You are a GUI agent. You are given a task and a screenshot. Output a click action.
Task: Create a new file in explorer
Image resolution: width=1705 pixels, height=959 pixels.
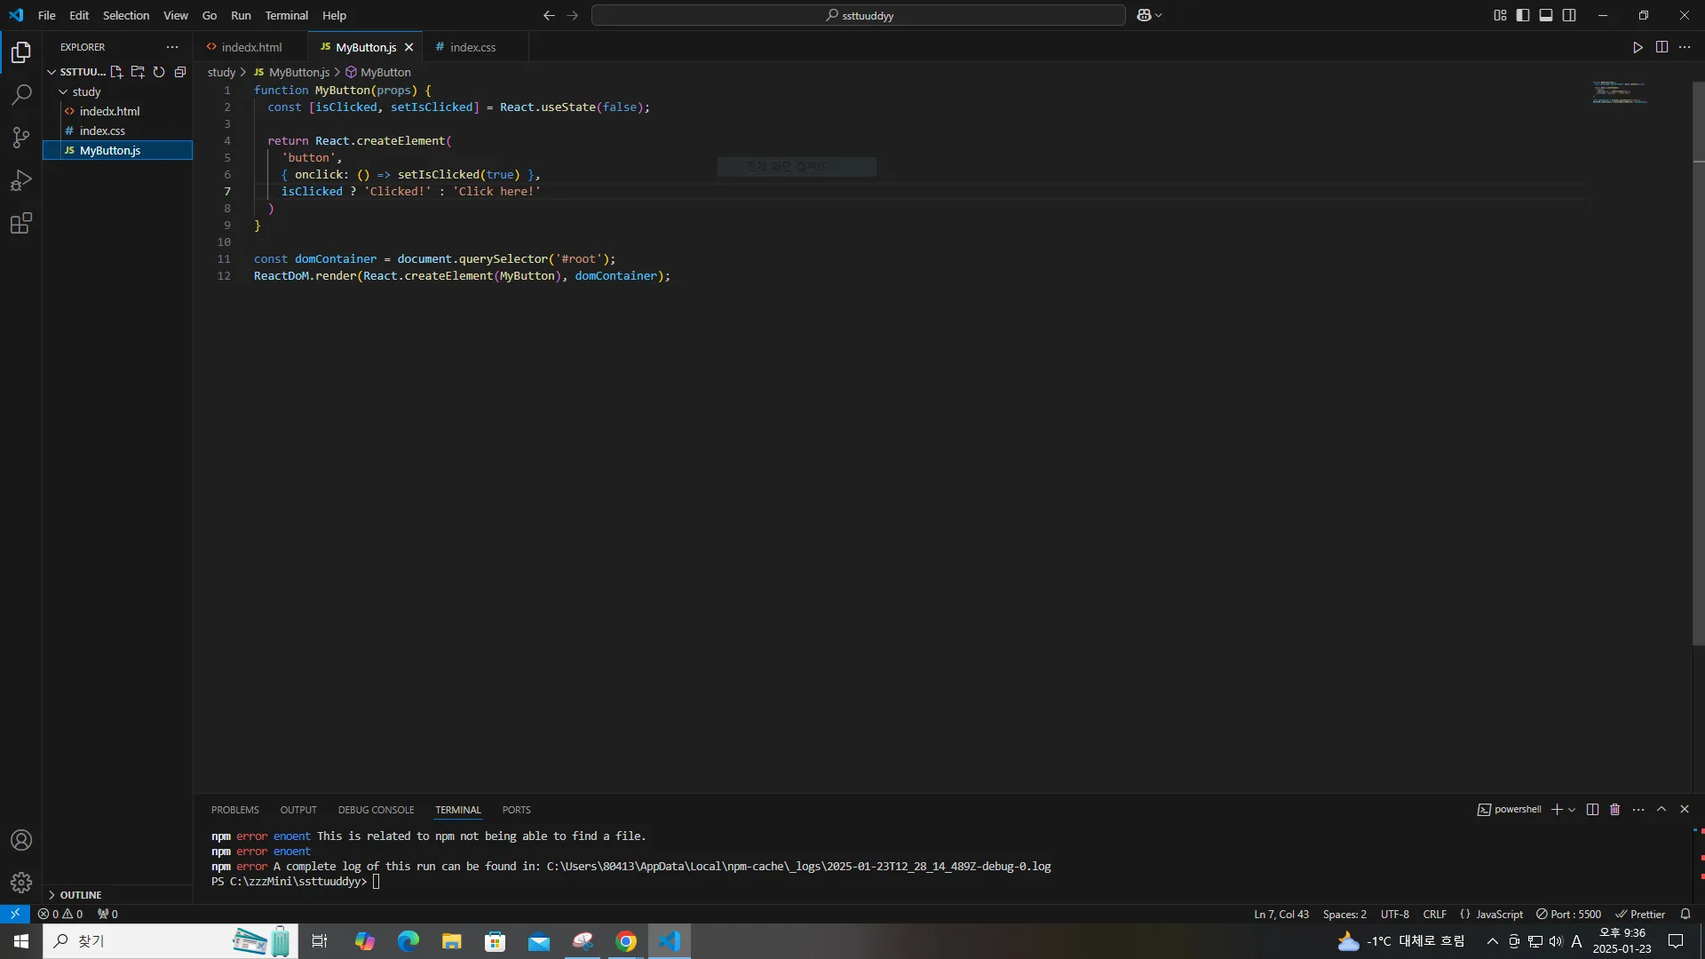[116, 72]
